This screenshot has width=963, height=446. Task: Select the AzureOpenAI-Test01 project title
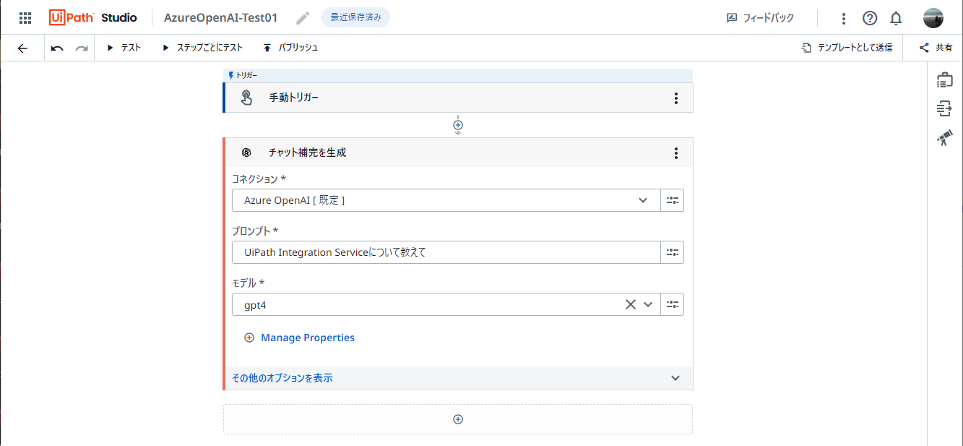[220, 18]
